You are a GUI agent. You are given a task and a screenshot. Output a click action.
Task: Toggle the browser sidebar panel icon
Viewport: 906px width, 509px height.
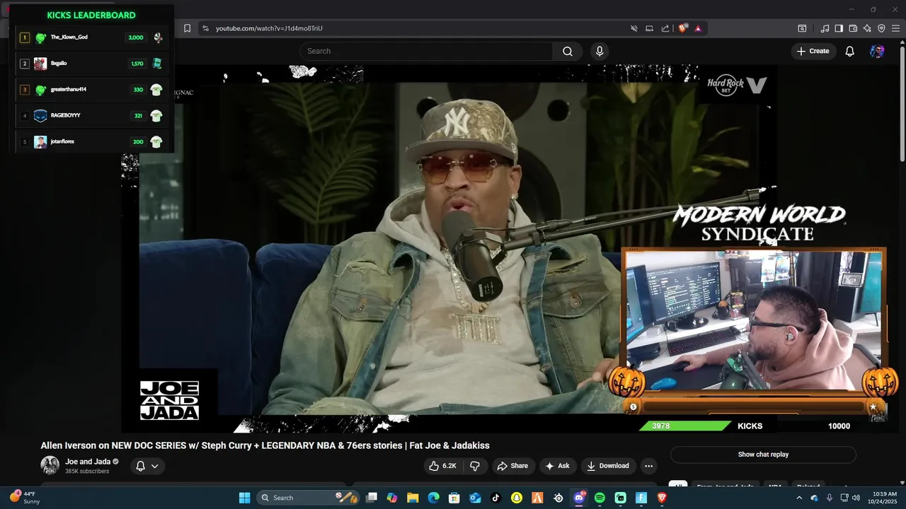(839, 28)
